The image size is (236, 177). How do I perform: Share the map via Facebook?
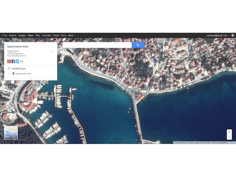pos(13,61)
